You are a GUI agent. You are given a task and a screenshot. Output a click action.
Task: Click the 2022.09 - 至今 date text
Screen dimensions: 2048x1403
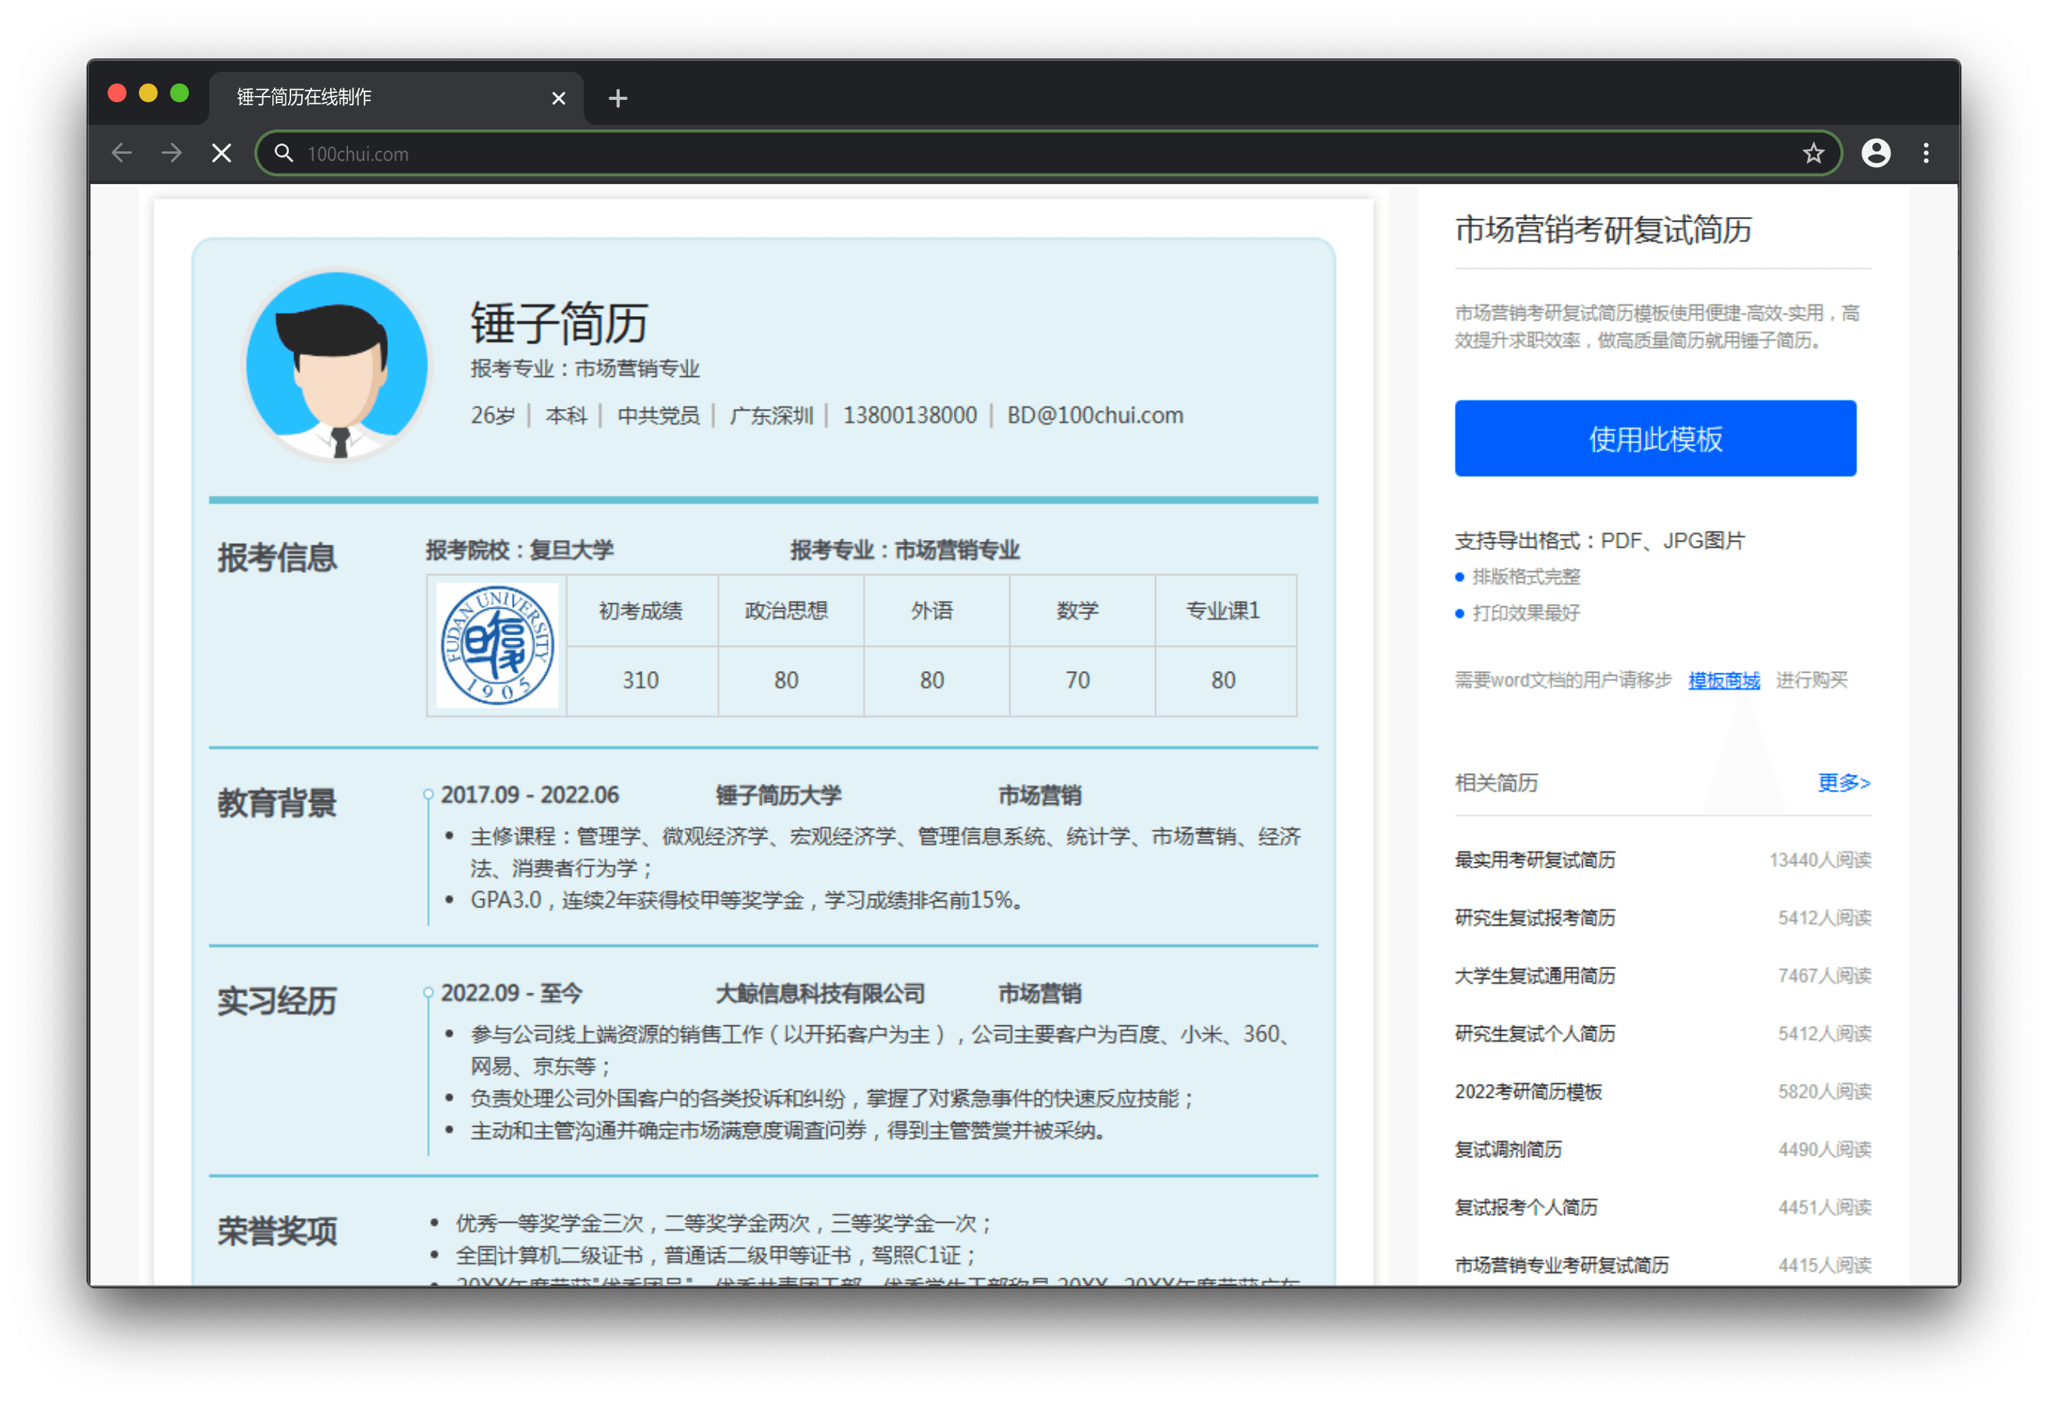pyautogui.click(x=511, y=993)
